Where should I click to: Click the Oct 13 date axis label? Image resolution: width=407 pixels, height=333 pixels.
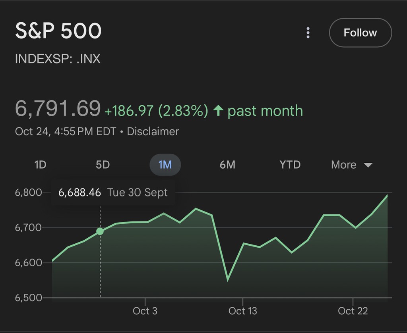(x=243, y=311)
